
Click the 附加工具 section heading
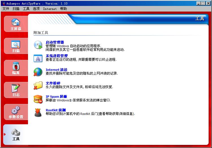[41, 33]
